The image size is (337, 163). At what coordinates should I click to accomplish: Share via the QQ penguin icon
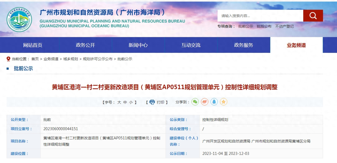(x=214, y=102)
